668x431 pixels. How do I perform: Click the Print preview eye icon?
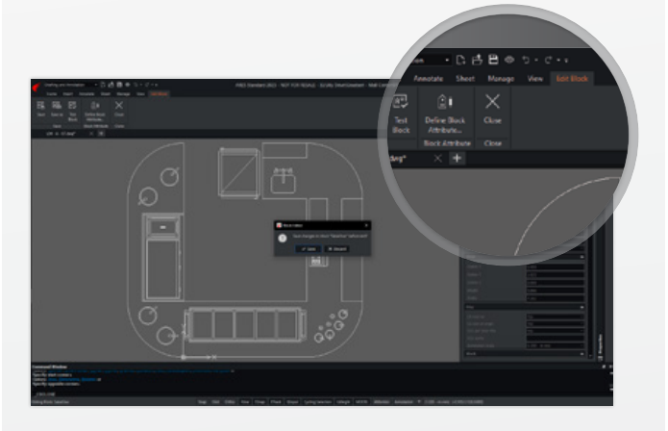pos(508,60)
